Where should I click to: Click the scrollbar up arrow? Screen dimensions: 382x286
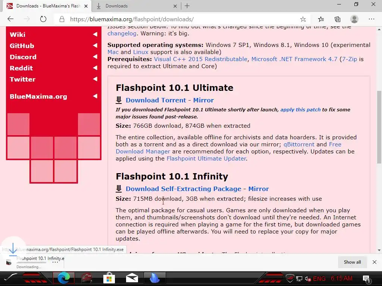click(x=379, y=29)
